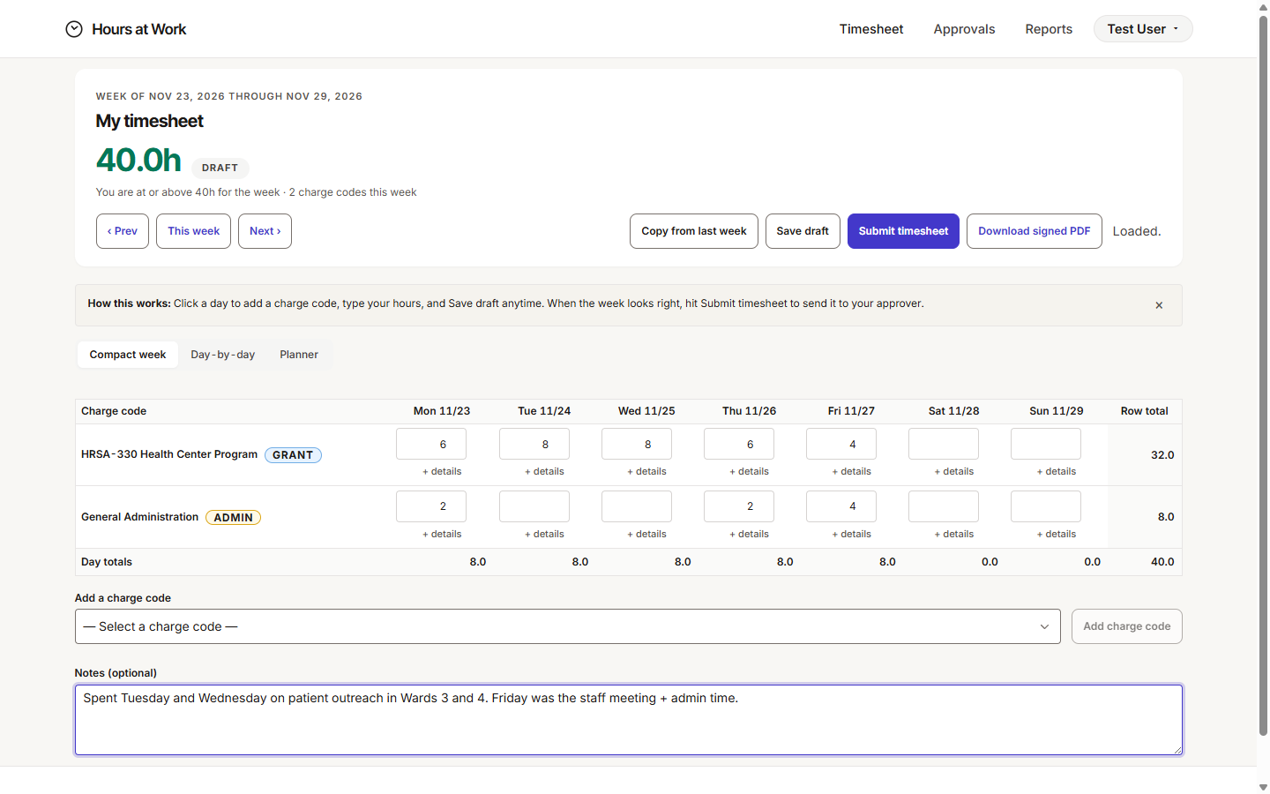Add details for General Administration on Tuesday
1270x794 pixels.
544,534
